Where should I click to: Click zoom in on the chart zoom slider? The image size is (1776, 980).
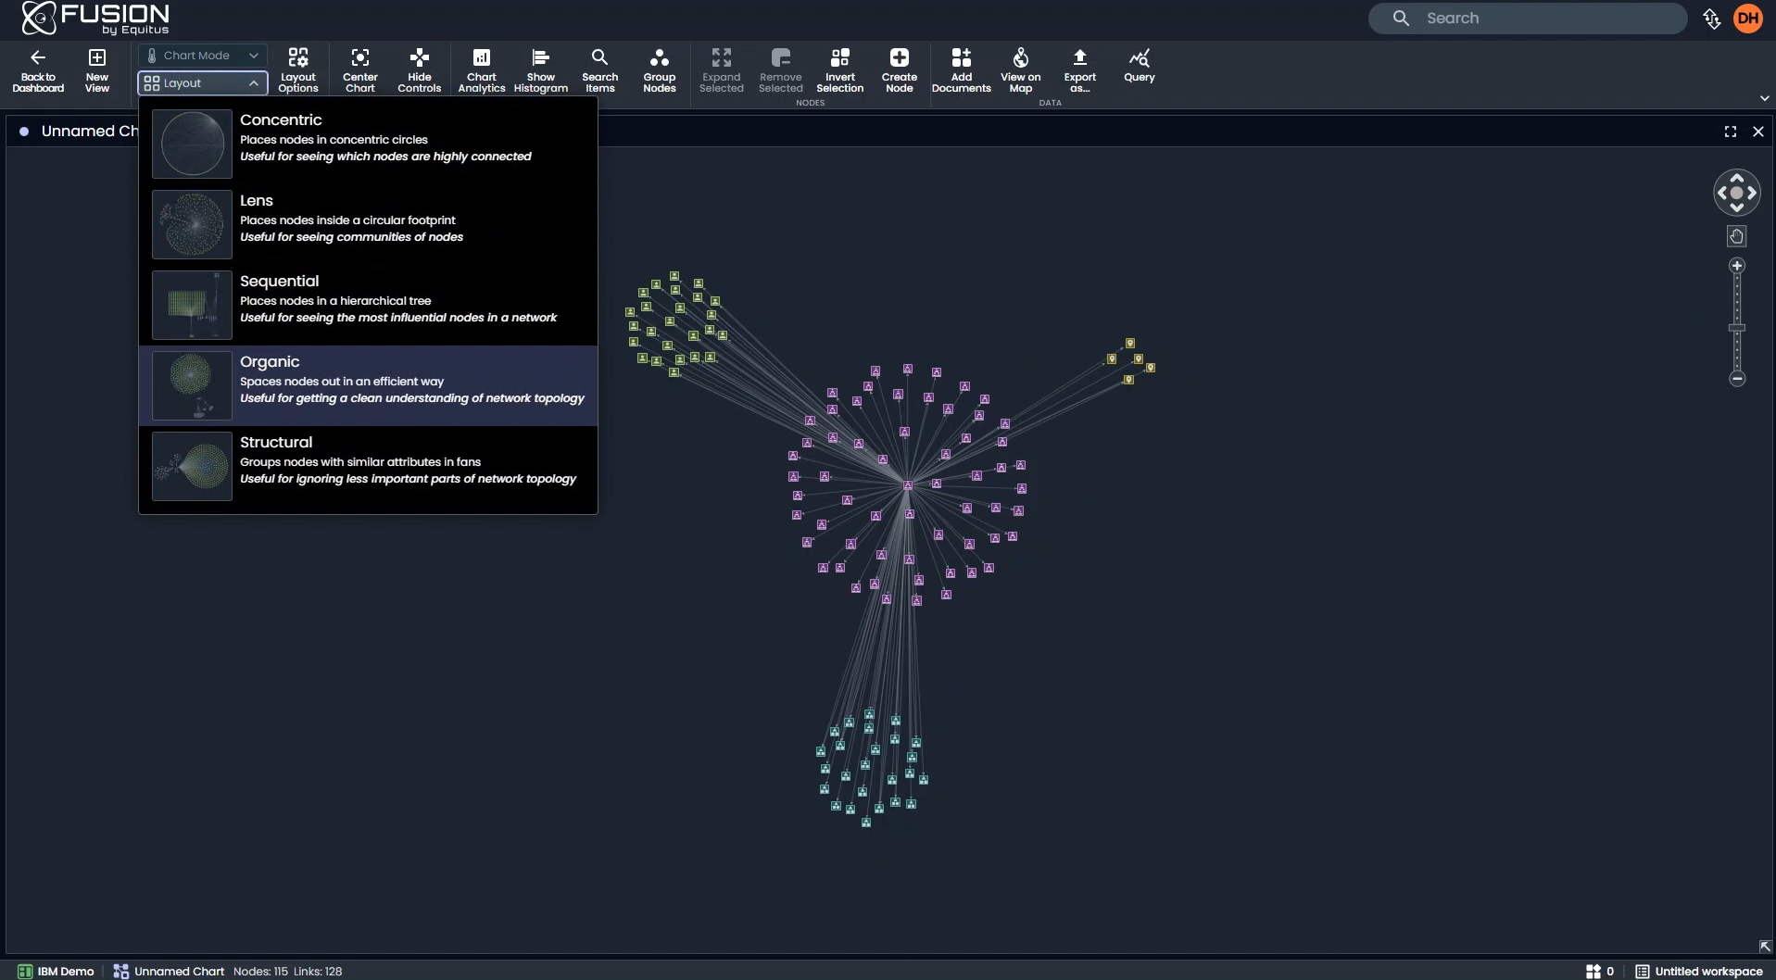click(x=1737, y=266)
